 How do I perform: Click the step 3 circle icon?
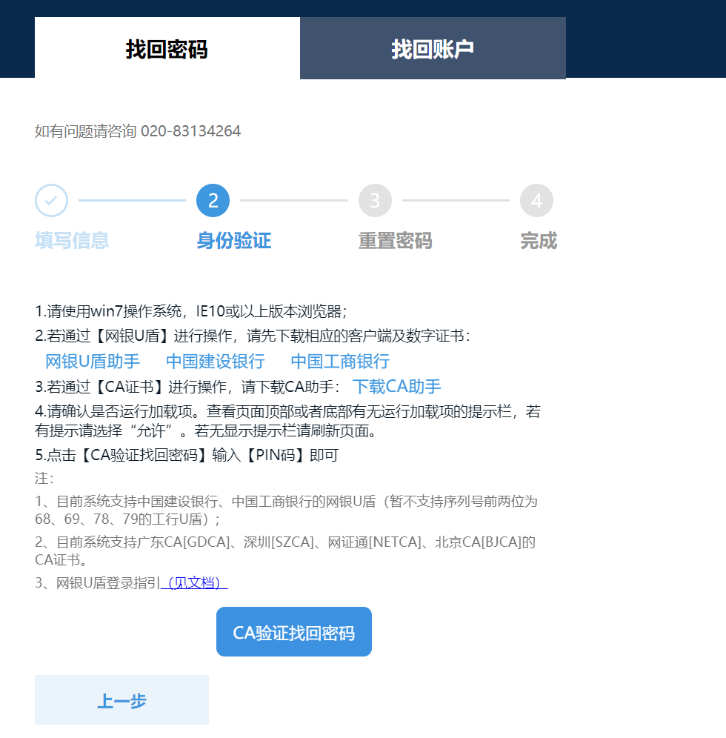[375, 201]
